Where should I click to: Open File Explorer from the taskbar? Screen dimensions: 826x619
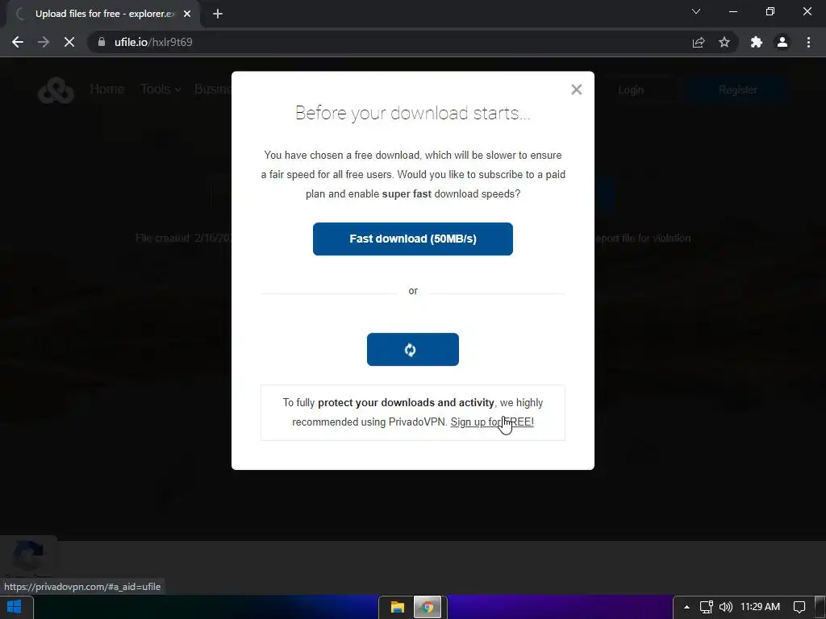click(397, 608)
